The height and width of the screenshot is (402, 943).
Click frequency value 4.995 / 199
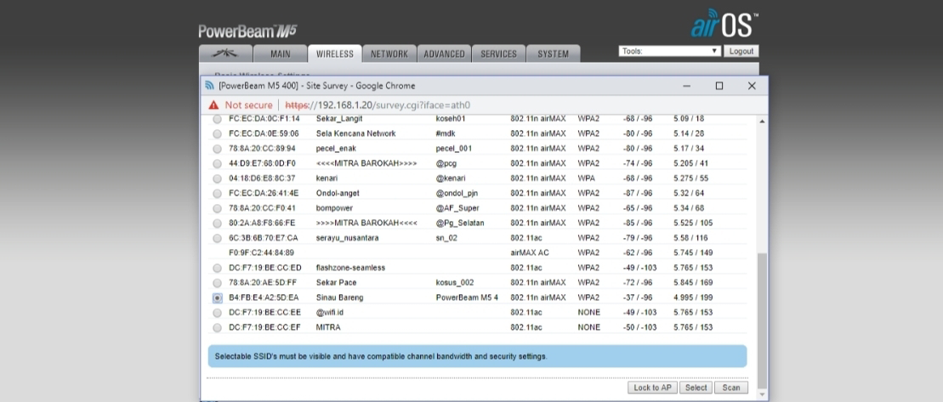pos(693,297)
